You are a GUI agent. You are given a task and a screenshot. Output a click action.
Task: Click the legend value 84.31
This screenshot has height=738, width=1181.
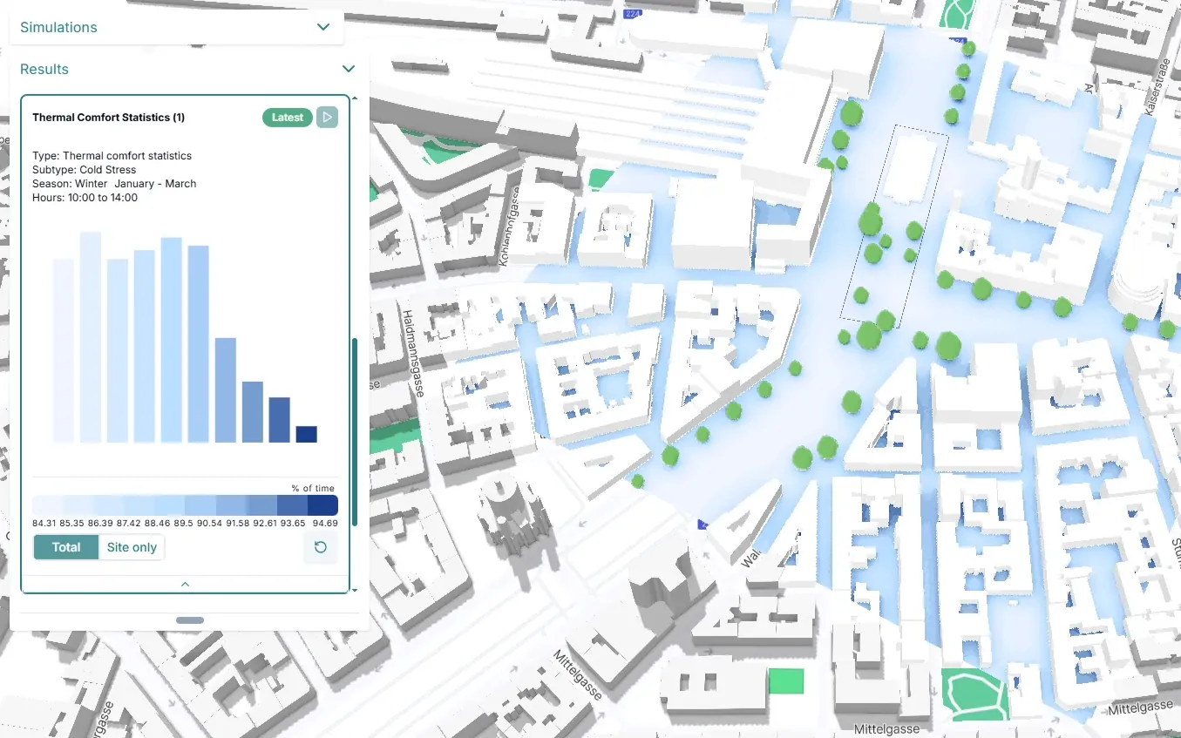pyautogui.click(x=46, y=523)
